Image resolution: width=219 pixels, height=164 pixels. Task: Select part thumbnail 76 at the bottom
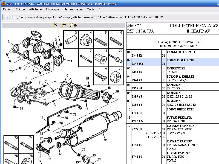click(26, 159)
